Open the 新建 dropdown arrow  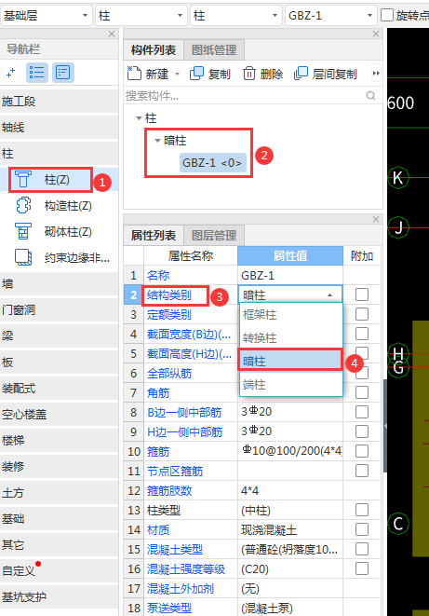[x=177, y=74]
